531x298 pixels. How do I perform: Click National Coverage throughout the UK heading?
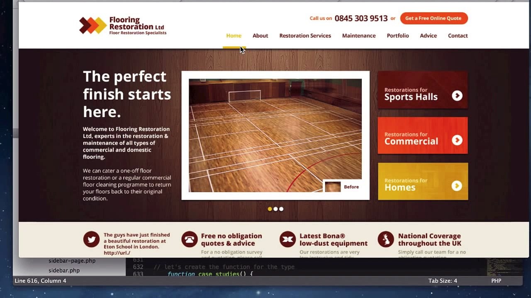pos(430,240)
